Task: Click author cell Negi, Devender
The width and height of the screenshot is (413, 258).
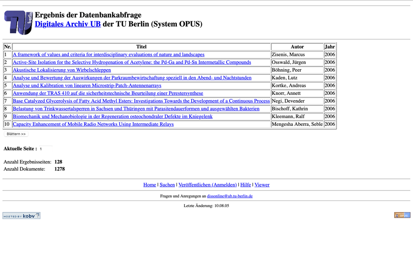Action: pyautogui.click(x=297, y=101)
